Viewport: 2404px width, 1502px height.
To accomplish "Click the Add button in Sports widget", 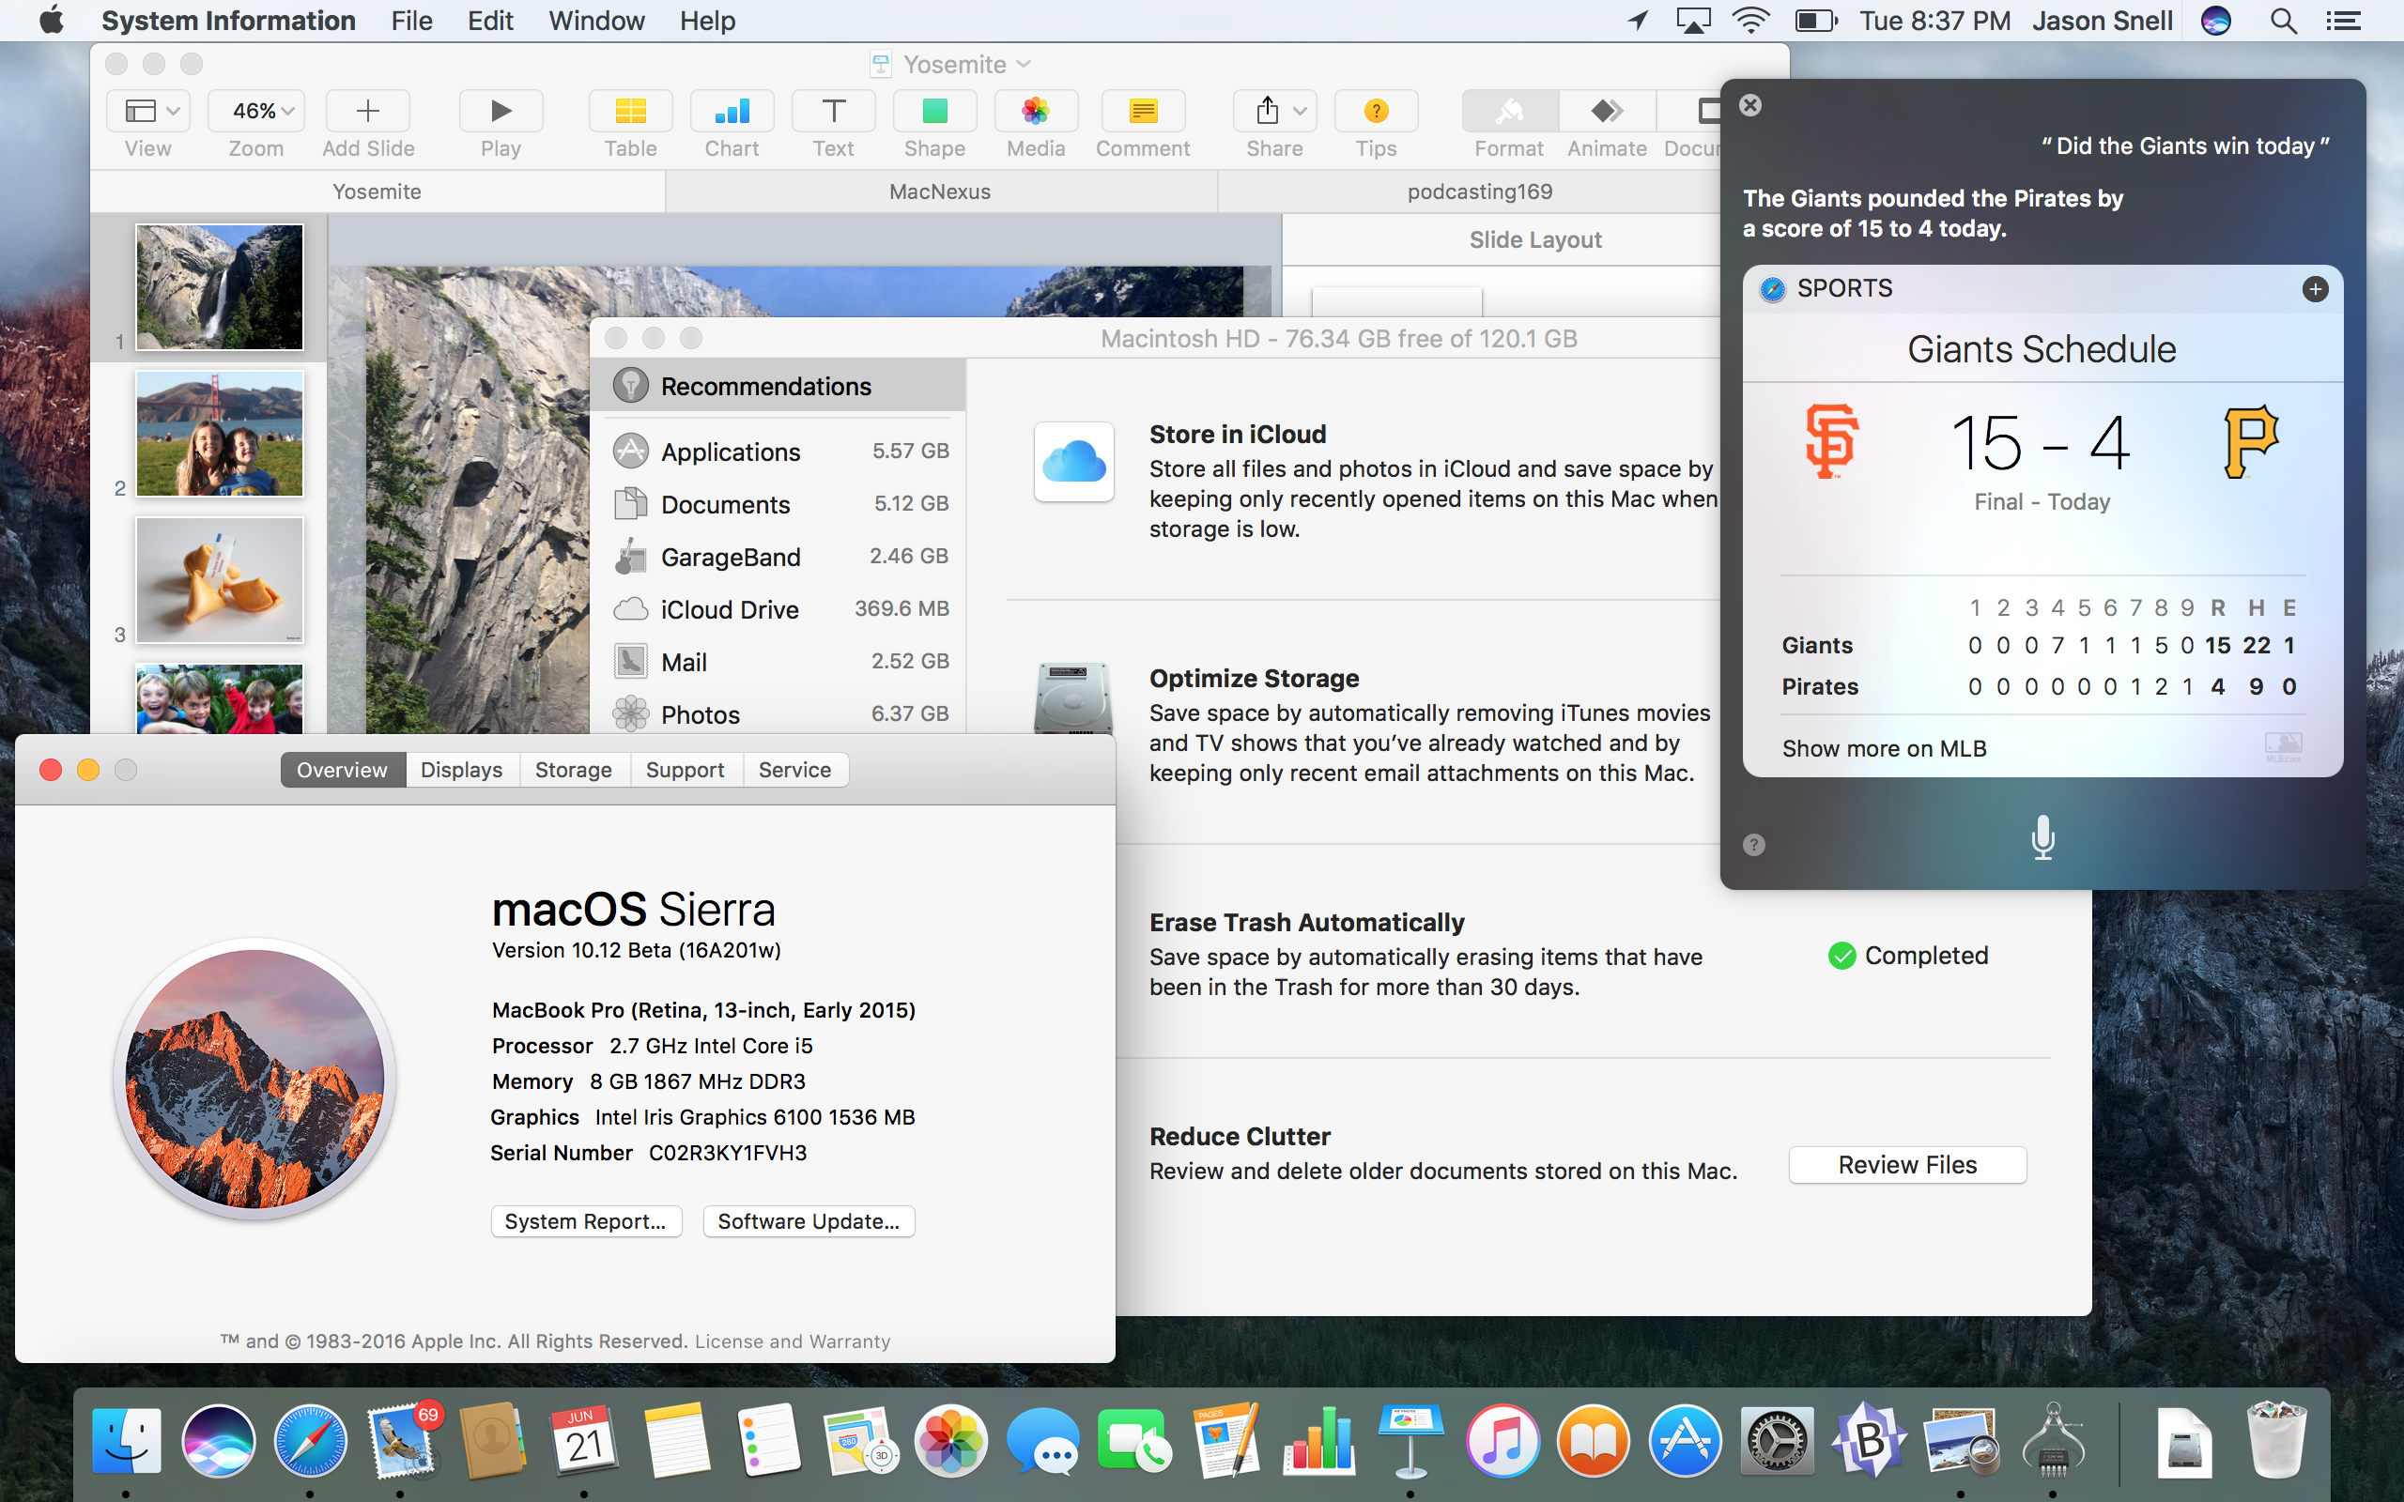I will click(2314, 287).
